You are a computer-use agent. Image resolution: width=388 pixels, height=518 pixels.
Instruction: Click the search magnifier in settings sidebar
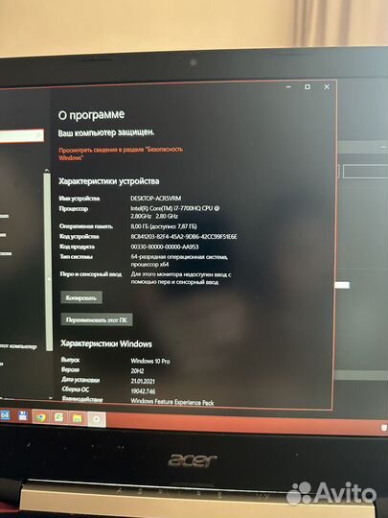[38, 135]
